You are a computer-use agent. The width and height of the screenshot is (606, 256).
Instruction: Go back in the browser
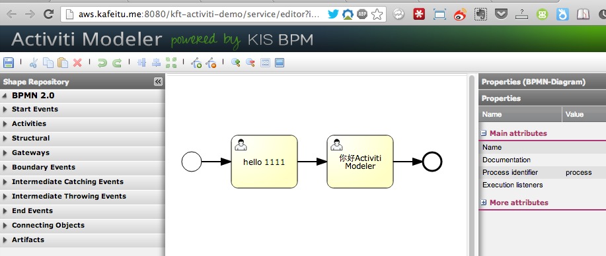pos(12,15)
